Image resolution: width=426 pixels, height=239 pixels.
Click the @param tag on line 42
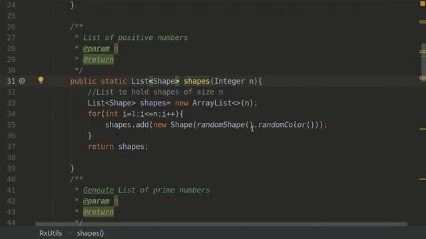pyautogui.click(x=97, y=201)
